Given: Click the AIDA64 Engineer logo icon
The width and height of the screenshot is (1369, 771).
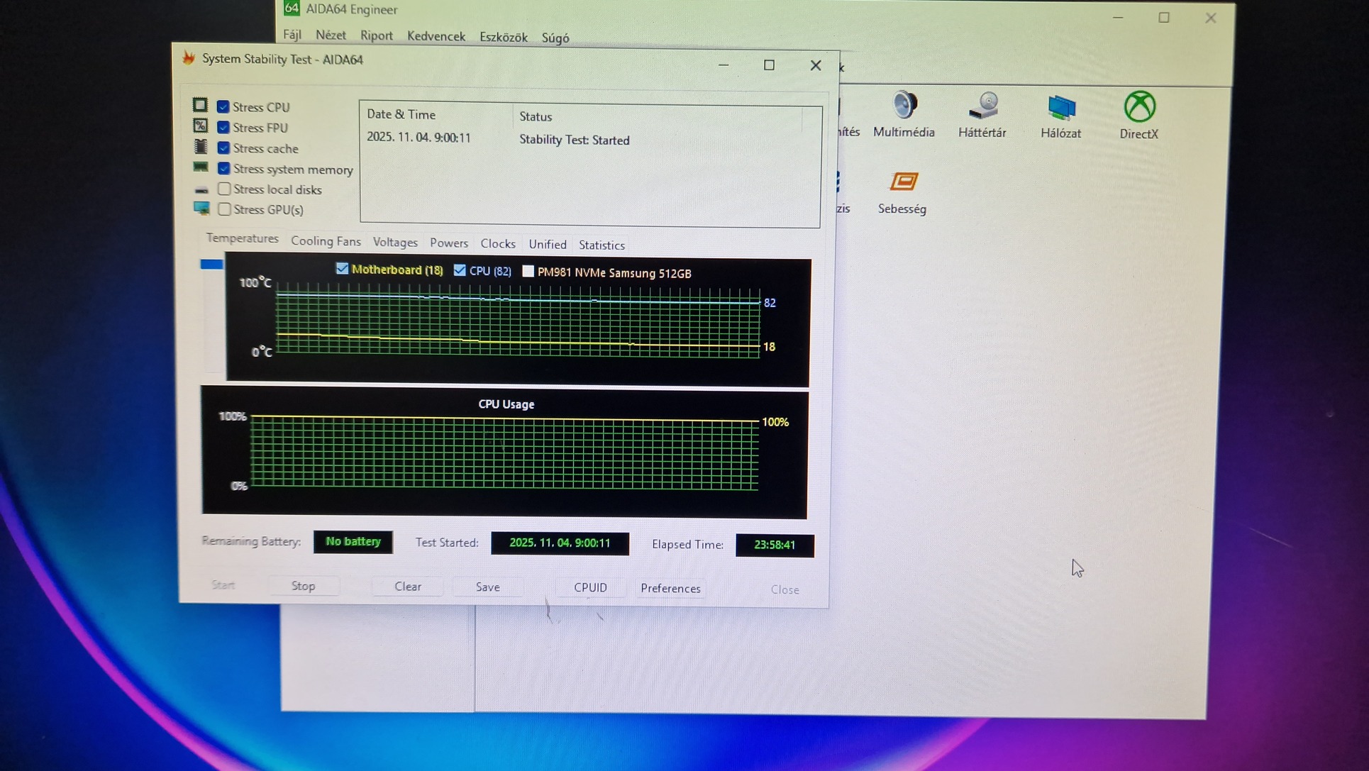Looking at the screenshot, I should (291, 9).
